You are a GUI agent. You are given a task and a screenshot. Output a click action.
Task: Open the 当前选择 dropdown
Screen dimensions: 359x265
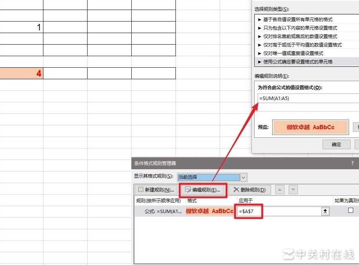(243, 177)
